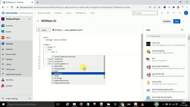Open more actions menu next to Save
The height and width of the screenshot is (107, 190).
pyautogui.click(x=183, y=21)
